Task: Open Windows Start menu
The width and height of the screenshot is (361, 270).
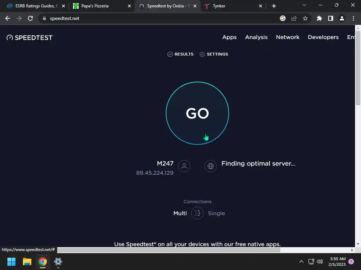Action: [11, 262]
